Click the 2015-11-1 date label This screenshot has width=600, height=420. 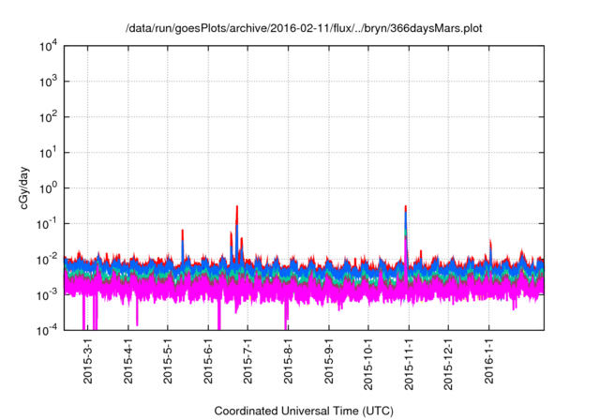[409, 365]
